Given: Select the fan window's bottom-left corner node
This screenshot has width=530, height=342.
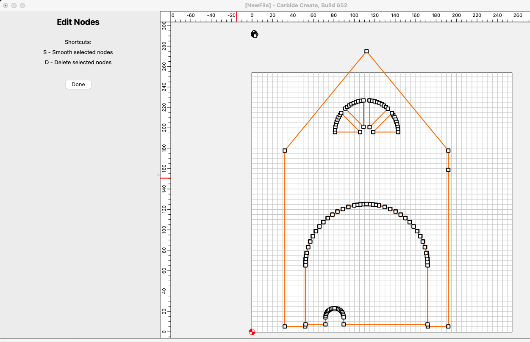Looking at the screenshot, I should tap(335, 132).
